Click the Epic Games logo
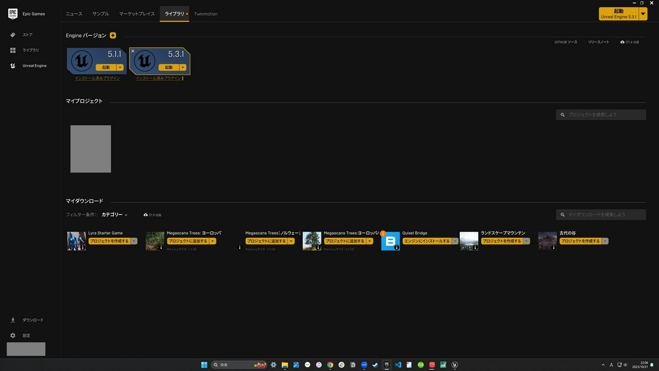 tap(13, 14)
